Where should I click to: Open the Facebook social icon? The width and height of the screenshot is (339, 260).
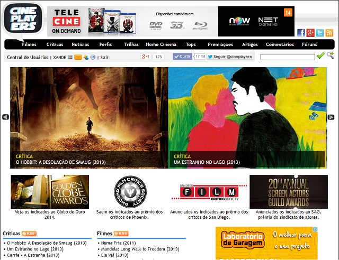click(301, 33)
